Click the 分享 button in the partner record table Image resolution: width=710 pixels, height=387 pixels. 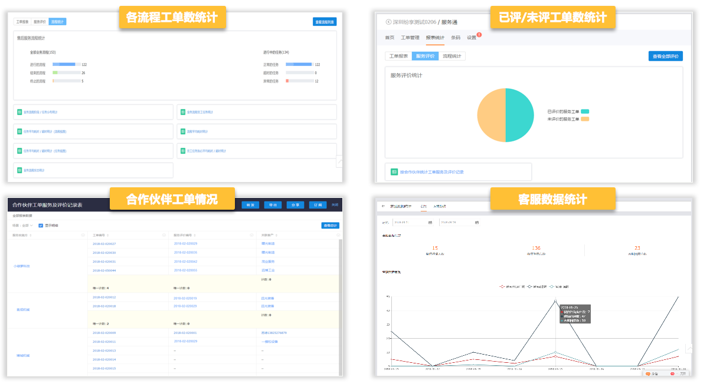[295, 205]
